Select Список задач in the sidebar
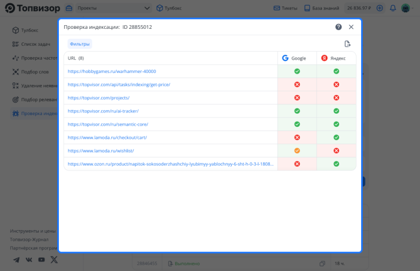The image size is (420, 271). point(31,44)
